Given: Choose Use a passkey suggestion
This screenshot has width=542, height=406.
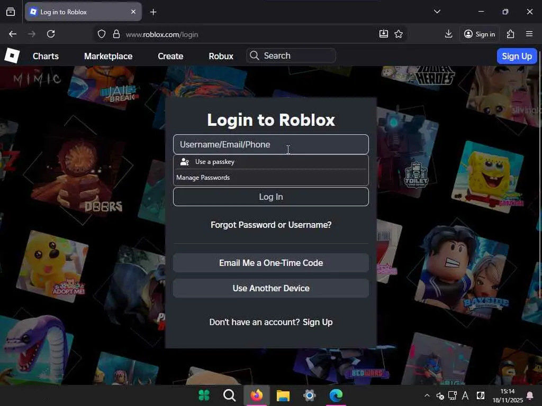Looking at the screenshot, I should click(x=271, y=162).
